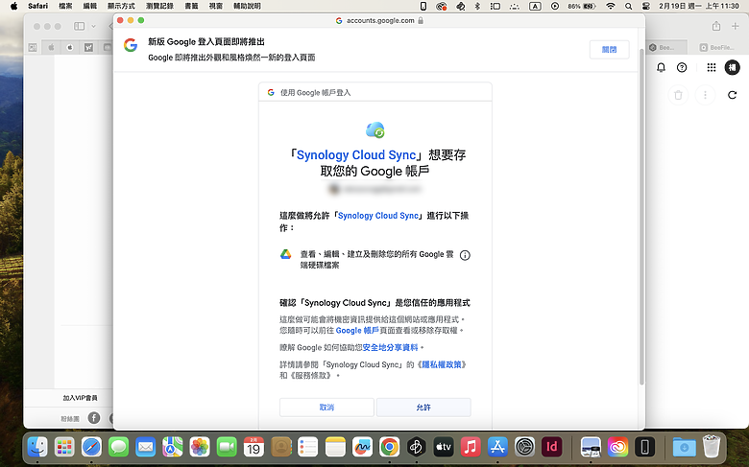Open the sidebar dropdown chevron in background Safari
This screenshot has height=467, width=749.
(x=94, y=26)
